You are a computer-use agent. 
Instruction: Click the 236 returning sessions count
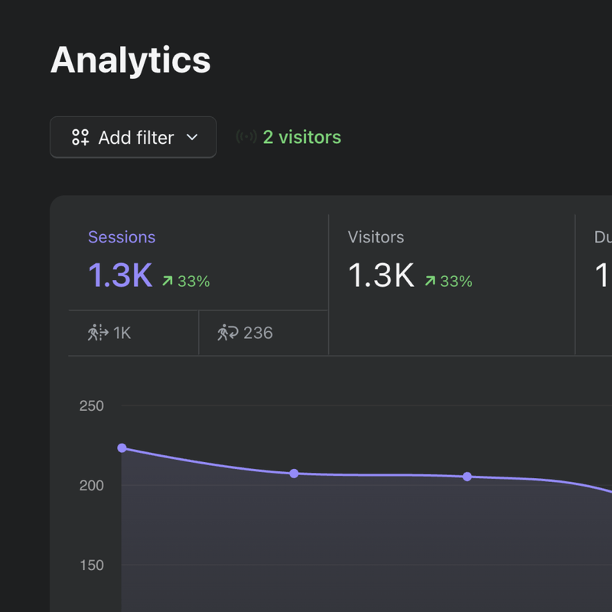[x=258, y=333]
